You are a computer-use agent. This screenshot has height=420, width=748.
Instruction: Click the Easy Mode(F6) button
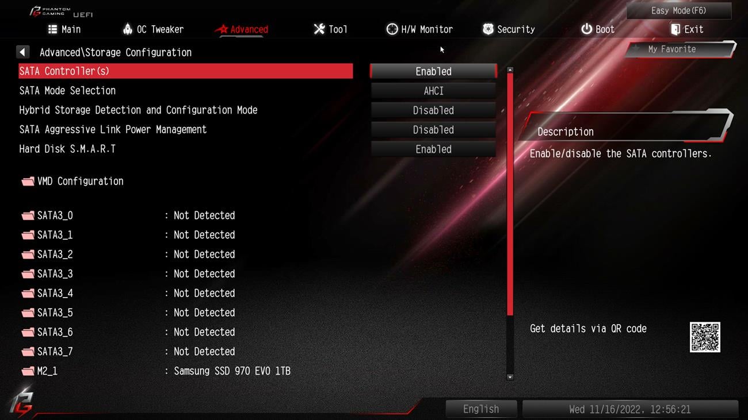[679, 10]
